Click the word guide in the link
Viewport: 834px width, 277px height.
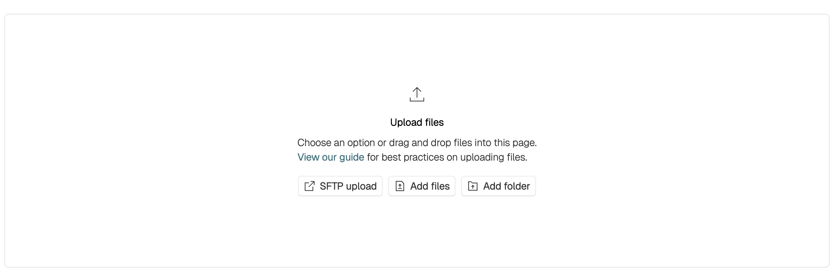tap(351, 157)
